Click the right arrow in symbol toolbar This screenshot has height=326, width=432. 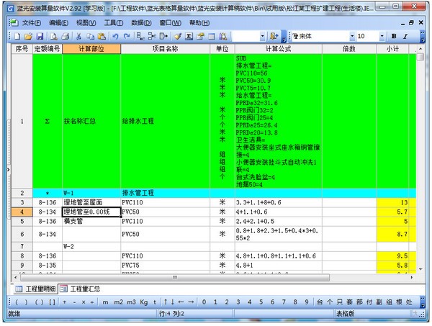click(191, 302)
